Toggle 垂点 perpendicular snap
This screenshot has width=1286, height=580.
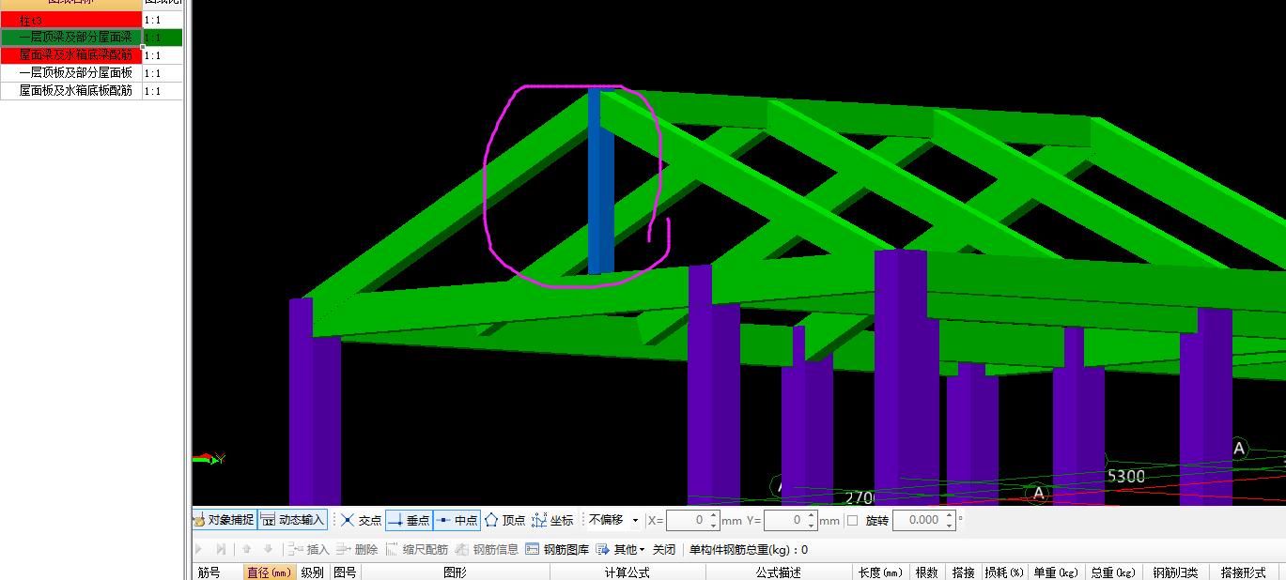[409, 520]
